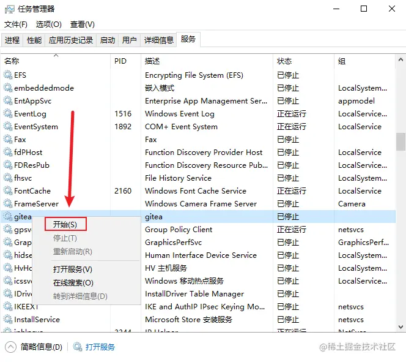Click the Encrypting File System (EFS) description
Viewport: 406px width, 362px height.
point(194,75)
